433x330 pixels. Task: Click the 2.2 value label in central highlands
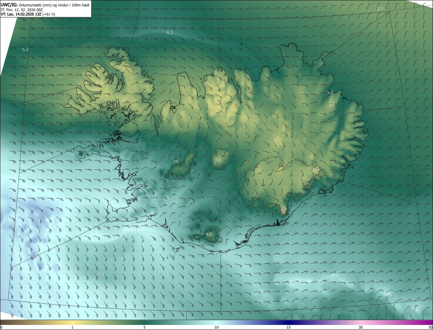coord(277,140)
